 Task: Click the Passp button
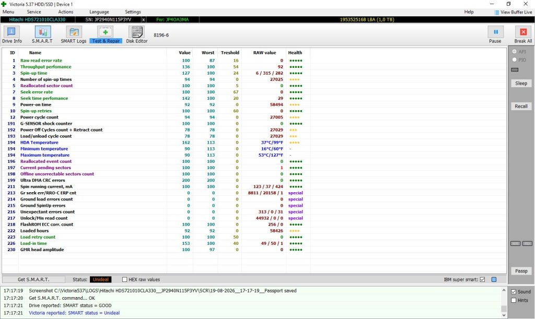coord(521,271)
